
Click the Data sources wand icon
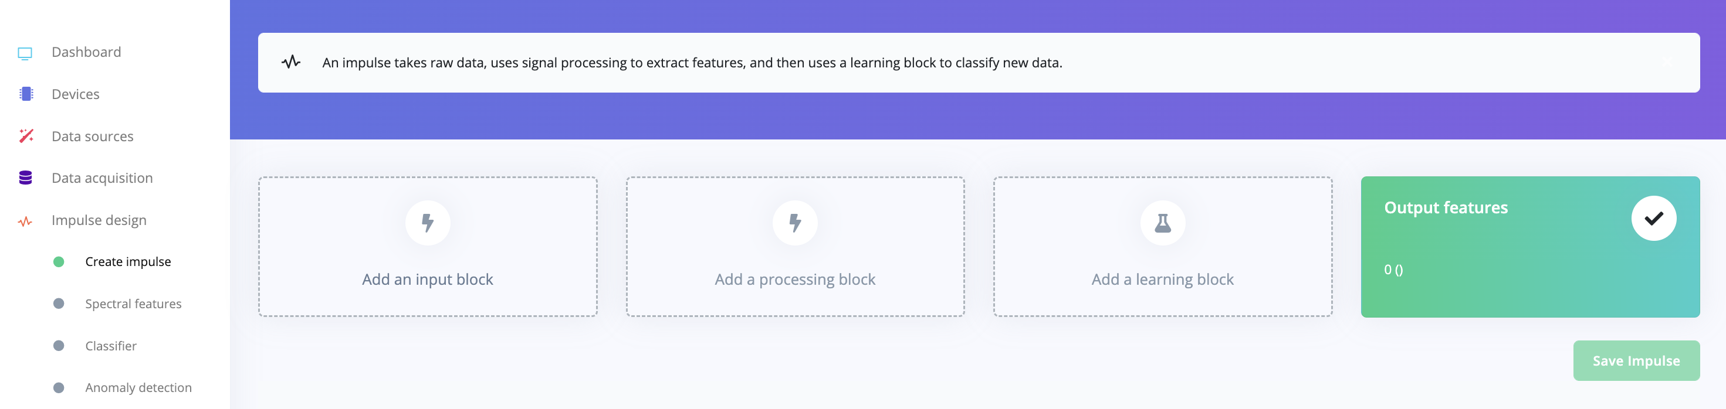26,136
